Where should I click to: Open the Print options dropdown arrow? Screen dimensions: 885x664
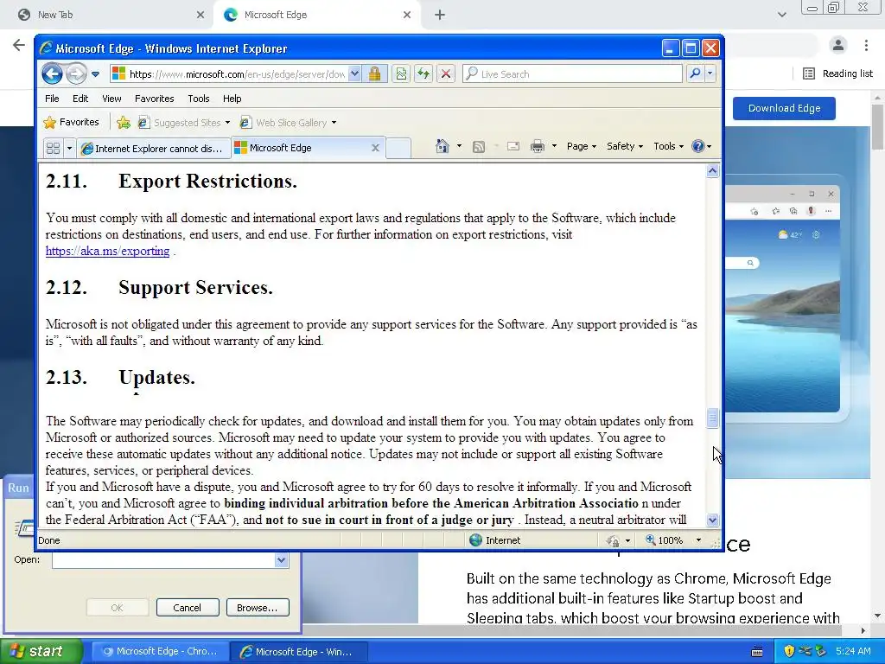pyautogui.click(x=554, y=146)
